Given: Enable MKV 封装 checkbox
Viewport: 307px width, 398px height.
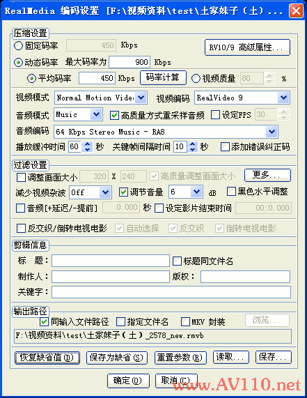Looking at the screenshot, I should click(x=185, y=322).
